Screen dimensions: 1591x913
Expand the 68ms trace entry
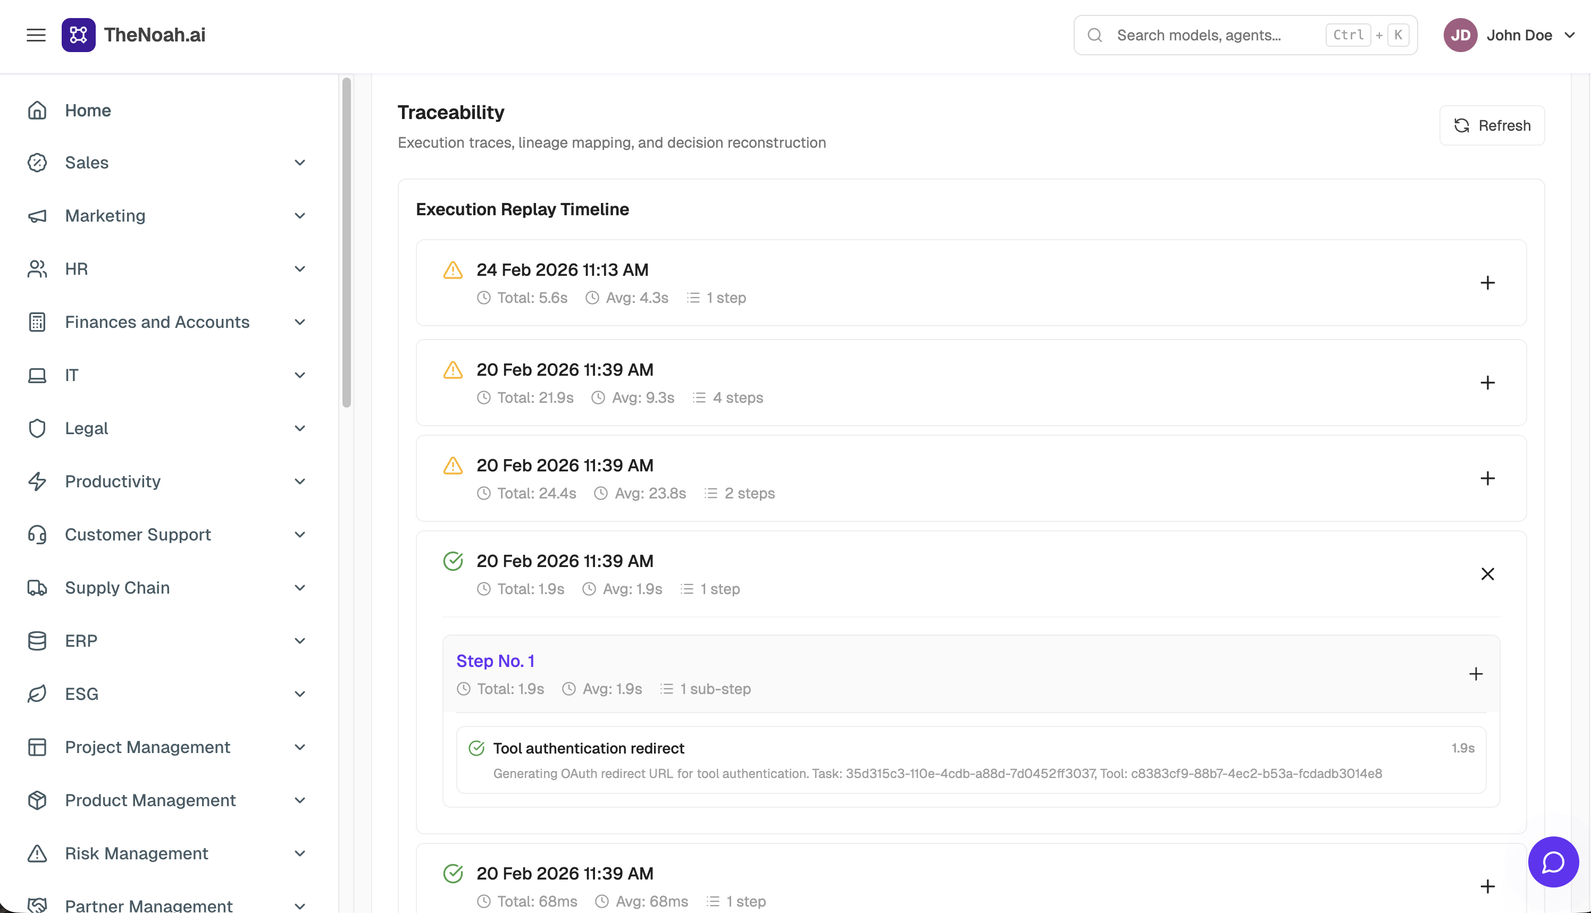tap(1487, 886)
